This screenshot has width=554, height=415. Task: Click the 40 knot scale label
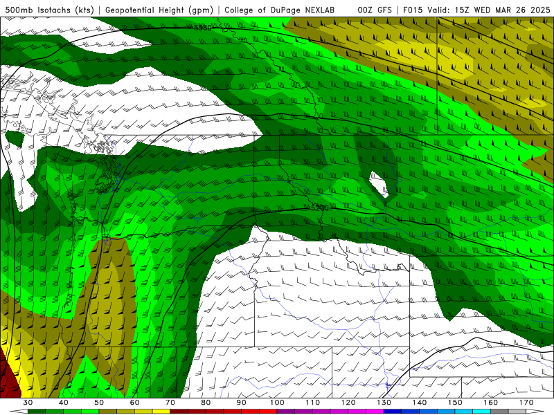(63, 403)
